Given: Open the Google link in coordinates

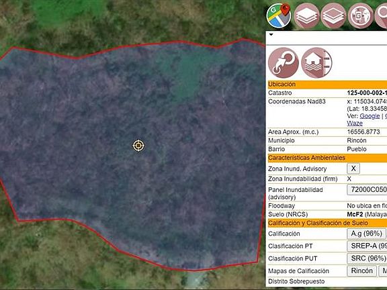Looking at the screenshot, I should click(370, 116).
